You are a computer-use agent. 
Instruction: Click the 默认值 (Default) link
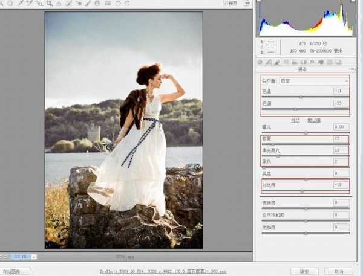coord(314,120)
